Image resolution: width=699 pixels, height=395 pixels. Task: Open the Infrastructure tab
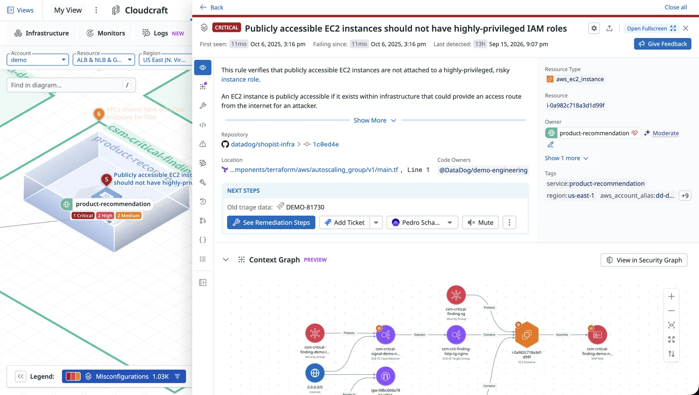click(42, 33)
